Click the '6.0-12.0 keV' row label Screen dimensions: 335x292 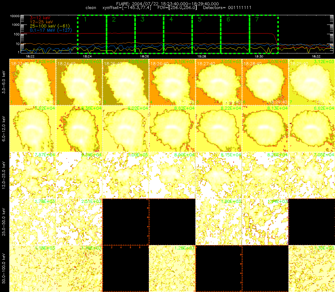(x=4, y=129)
